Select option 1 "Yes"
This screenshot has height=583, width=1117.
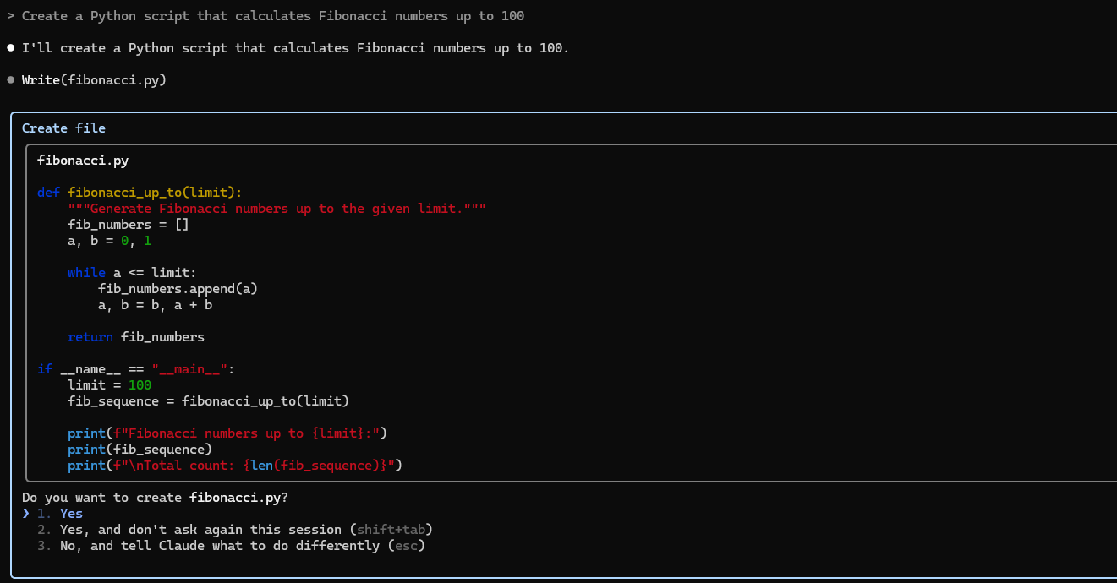[71, 514]
